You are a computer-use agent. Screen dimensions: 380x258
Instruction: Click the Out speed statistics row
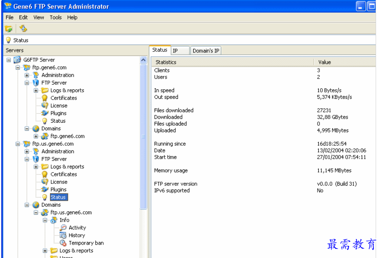click(264, 97)
